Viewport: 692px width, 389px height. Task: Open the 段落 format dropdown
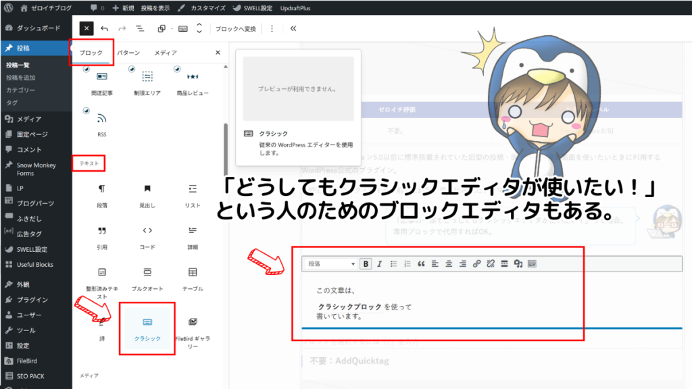(x=330, y=264)
